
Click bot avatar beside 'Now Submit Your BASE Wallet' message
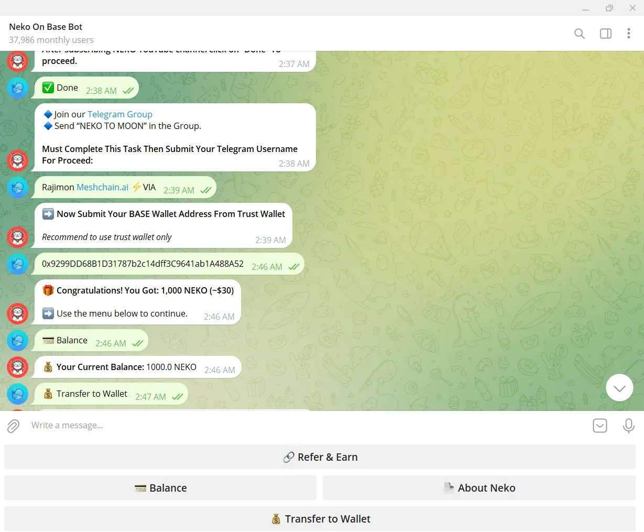[x=17, y=237]
